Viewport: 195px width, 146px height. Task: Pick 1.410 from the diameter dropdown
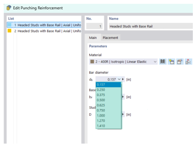(108, 126)
